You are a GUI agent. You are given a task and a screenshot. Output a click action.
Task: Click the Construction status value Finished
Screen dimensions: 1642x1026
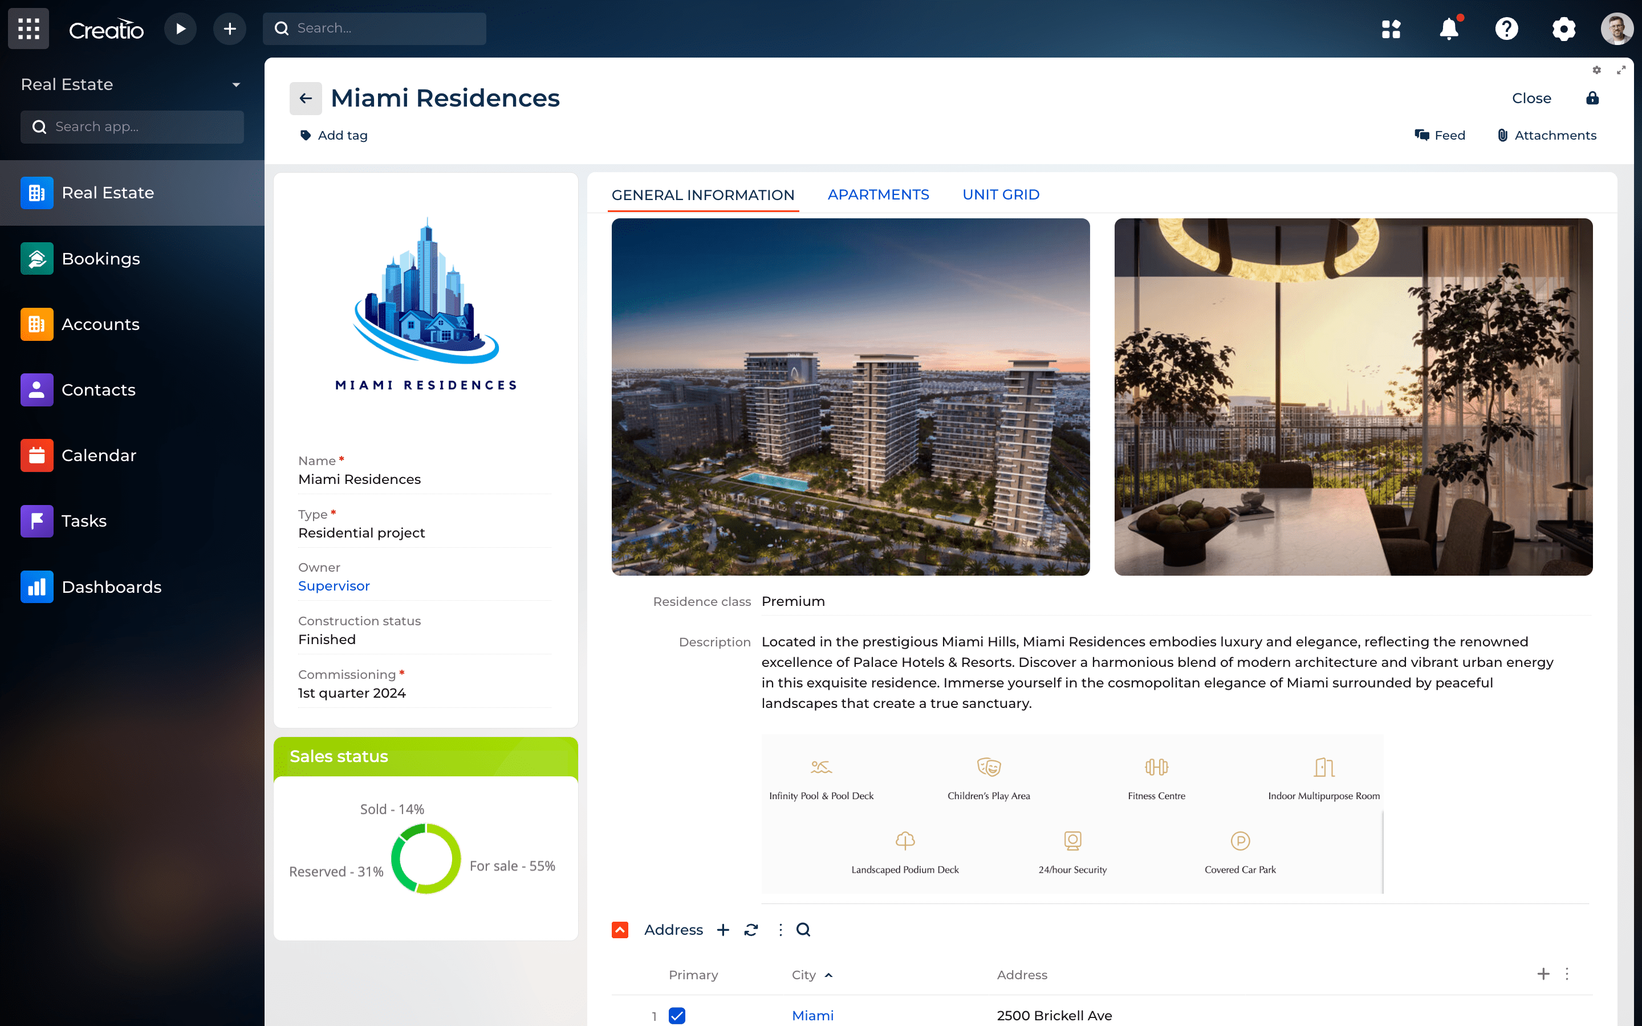coord(327,639)
